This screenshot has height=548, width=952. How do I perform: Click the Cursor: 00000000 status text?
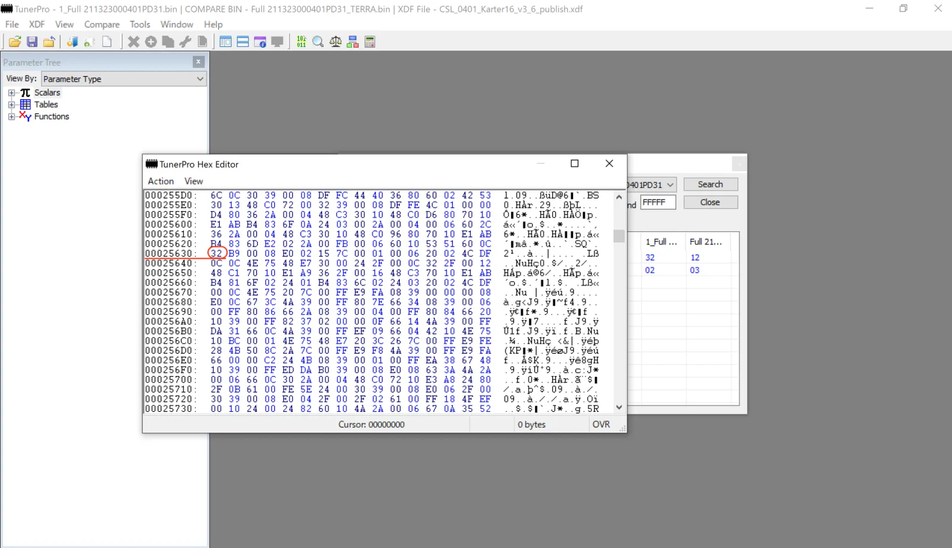point(371,424)
